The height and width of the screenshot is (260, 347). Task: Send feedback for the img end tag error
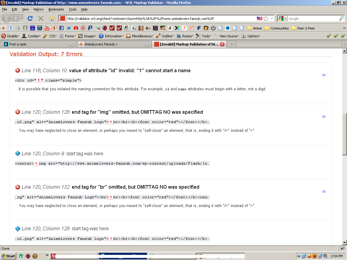pyautogui.click(x=324, y=117)
